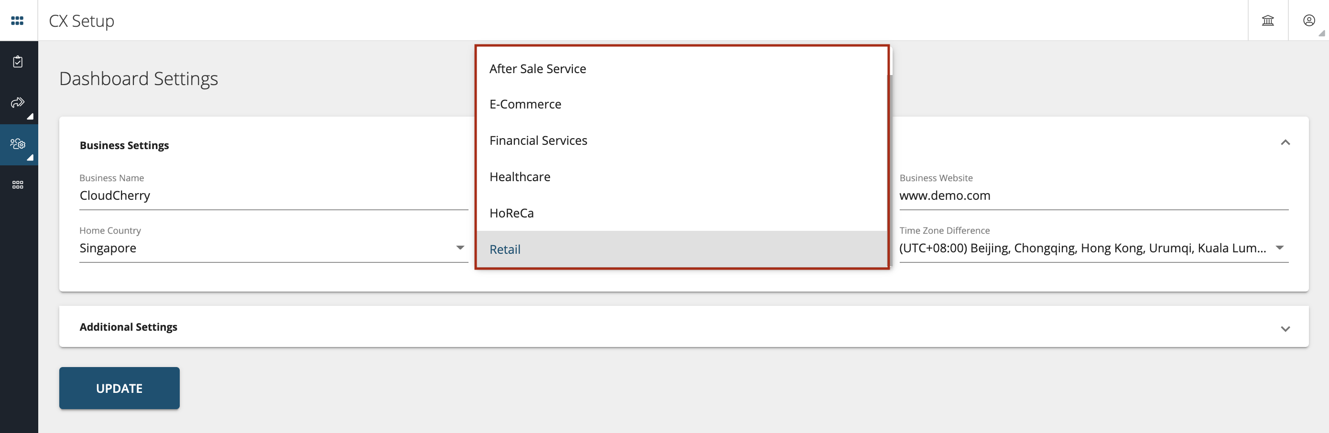Edit the Business Website field www.demo.com

(x=1093, y=196)
